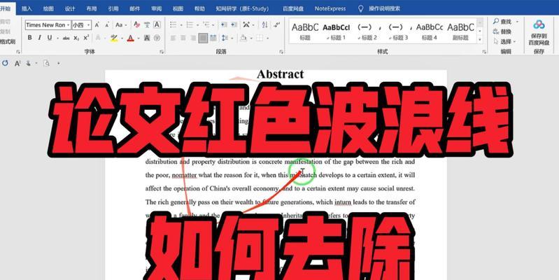559x280 pixels.
Task: Click increase font size icon
Action: pos(97,25)
